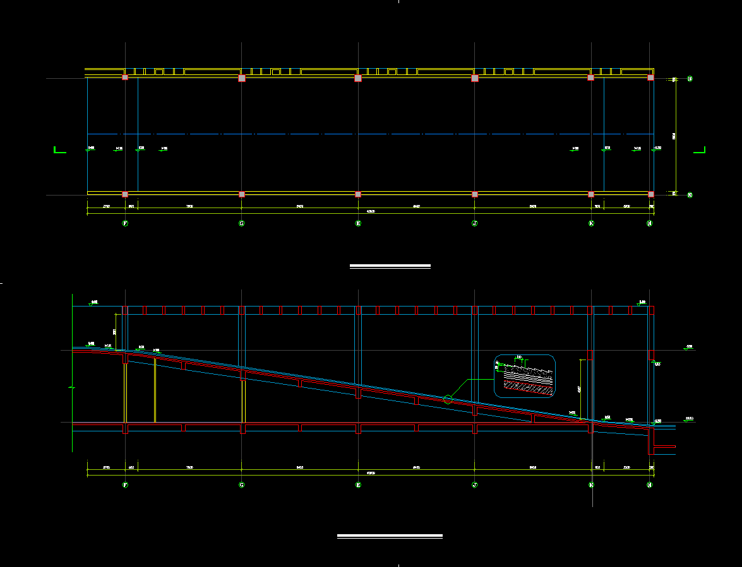Click the plan view title underline bar
This screenshot has height=567, width=742.
(x=390, y=266)
